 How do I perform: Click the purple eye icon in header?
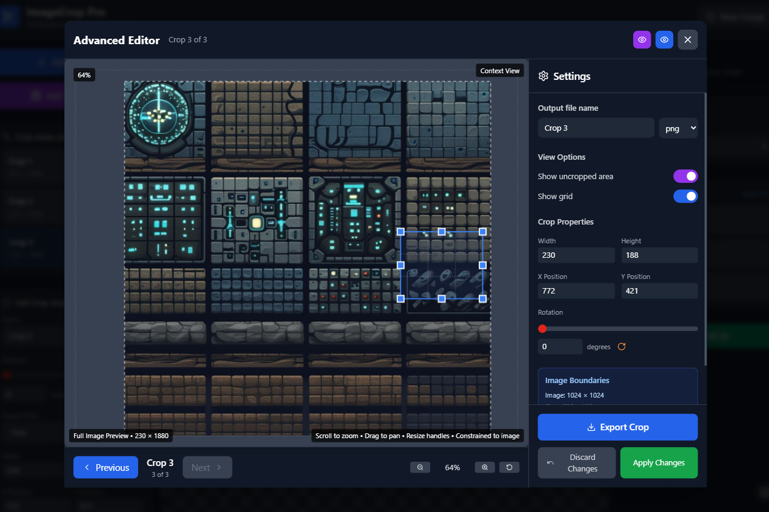[x=642, y=40]
